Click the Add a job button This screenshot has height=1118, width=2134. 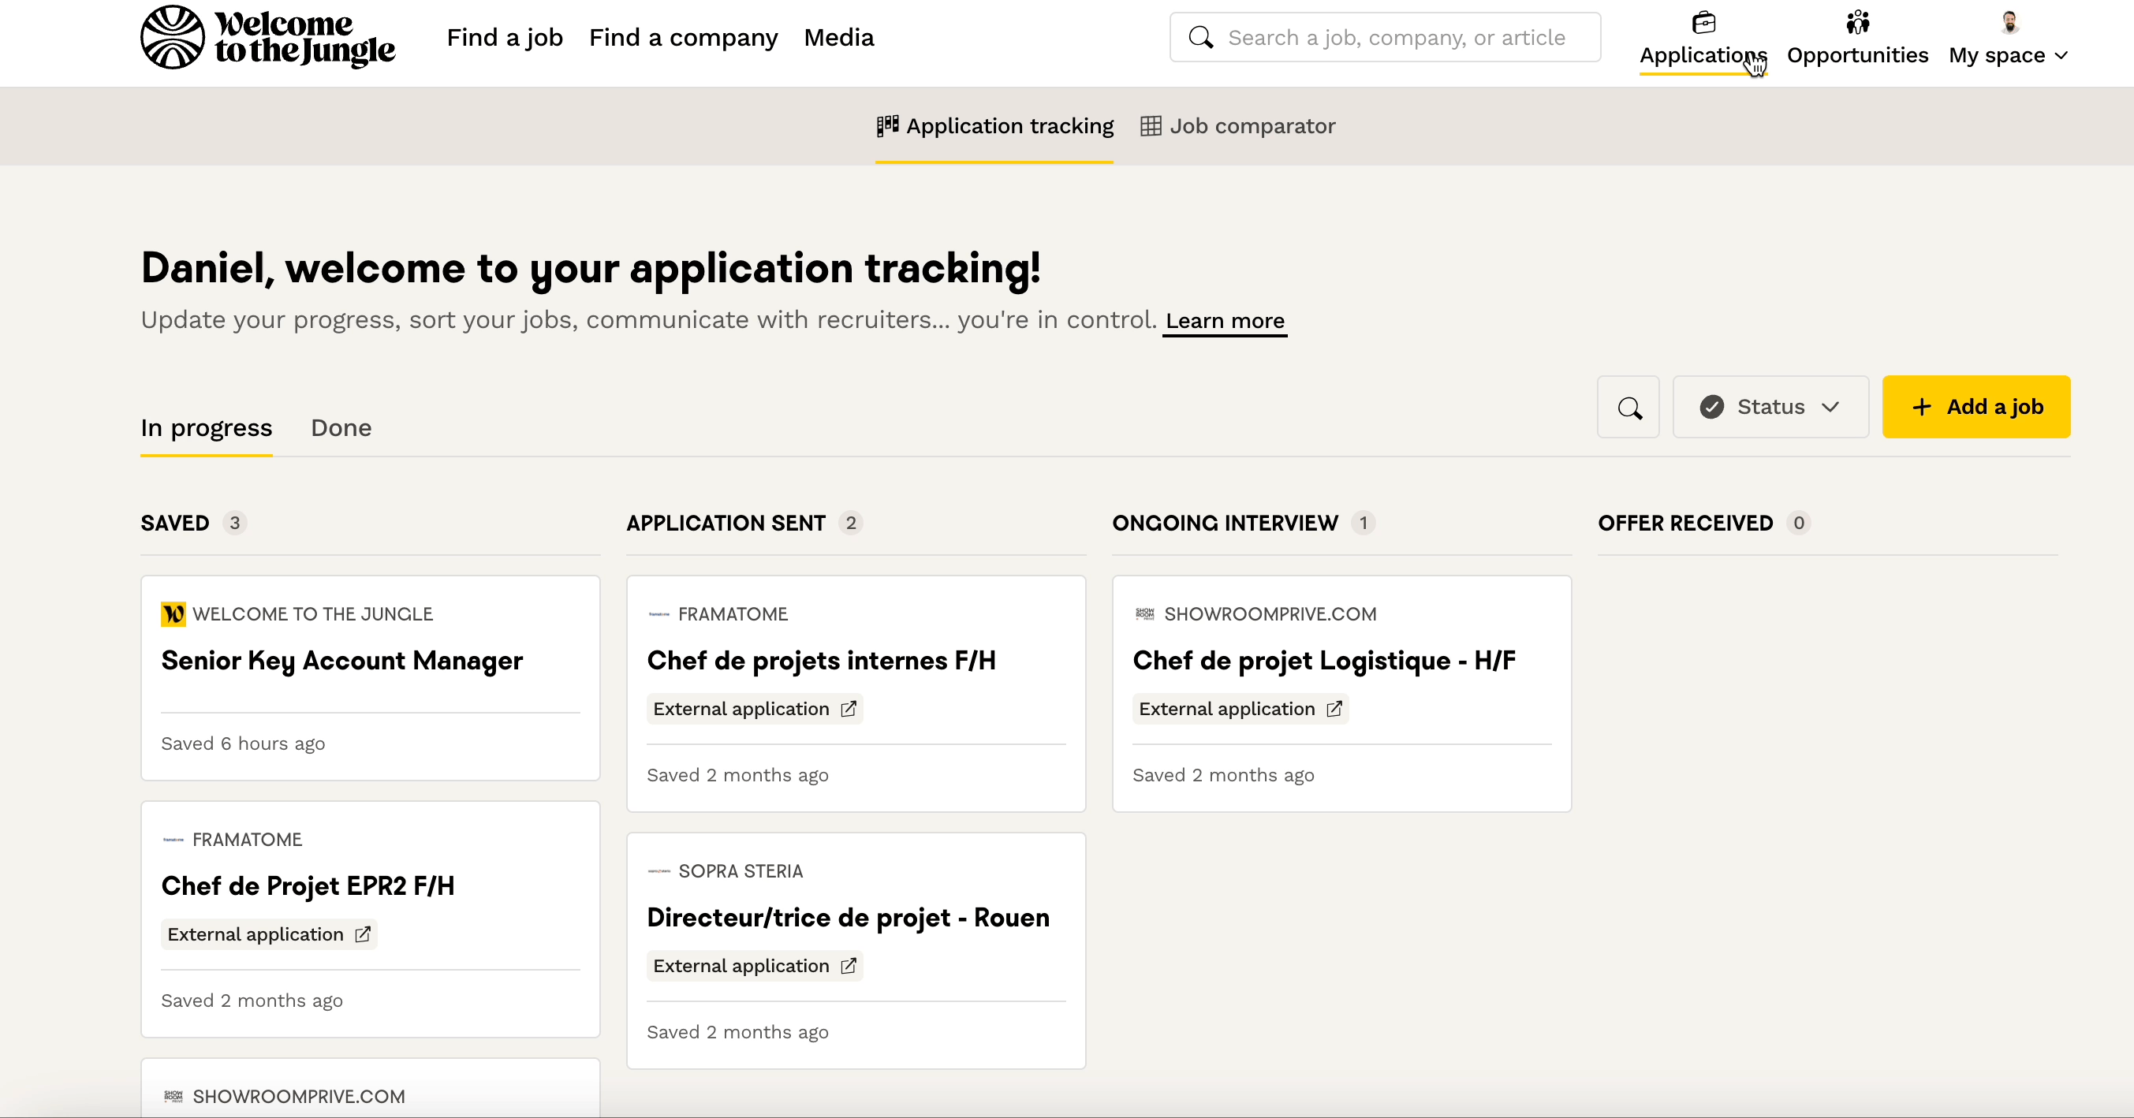click(1975, 408)
